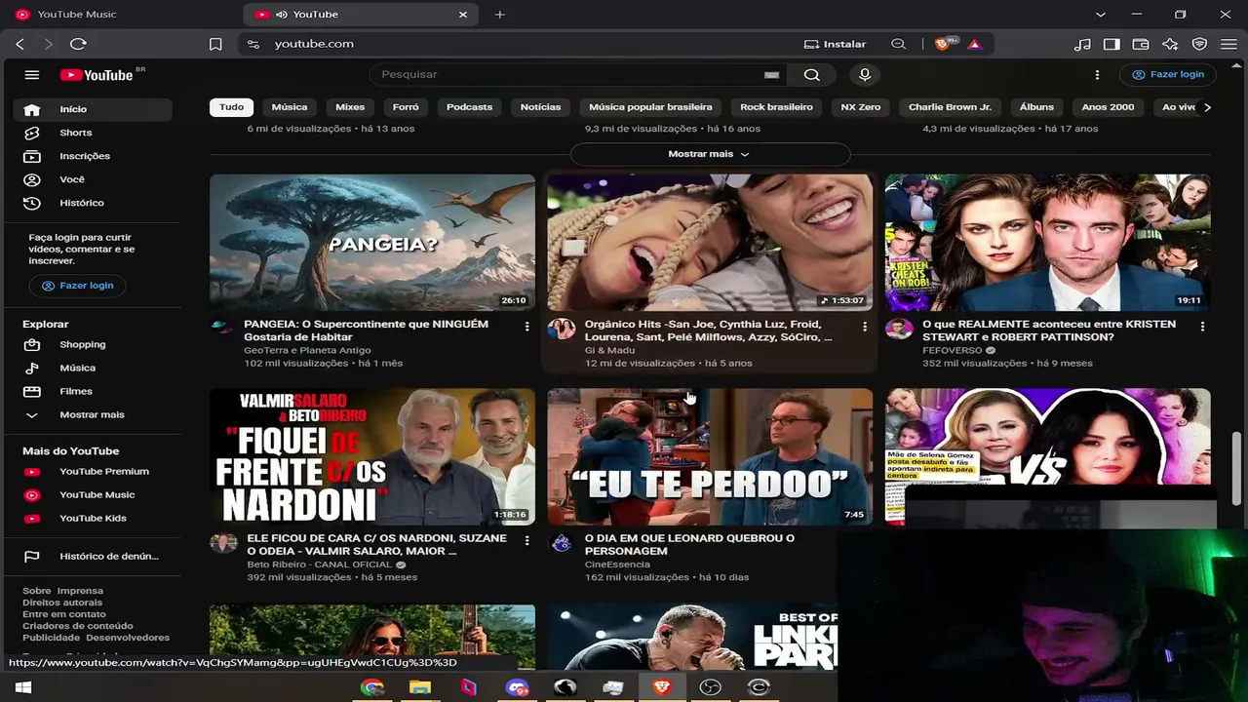Viewport: 1248px width, 702px height.
Task: Open YouTube Premium in the sidebar
Action: tap(93, 471)
